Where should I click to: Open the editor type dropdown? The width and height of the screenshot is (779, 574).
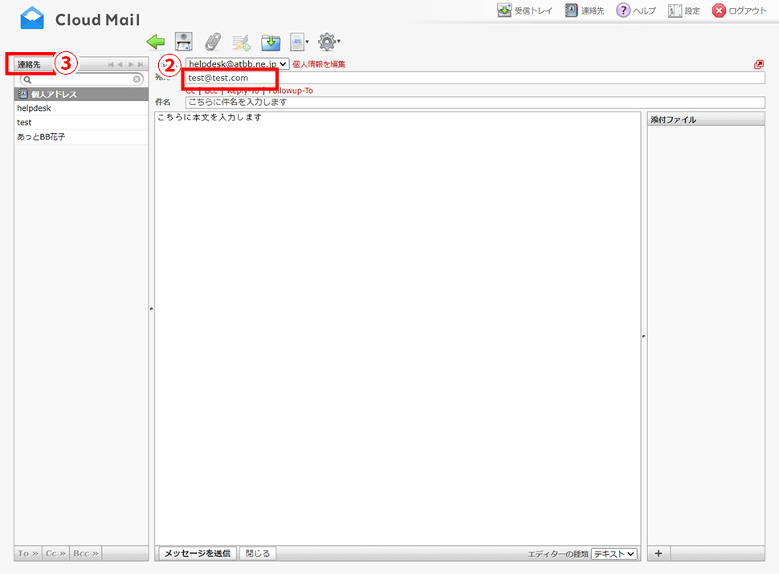coord(614,554)
